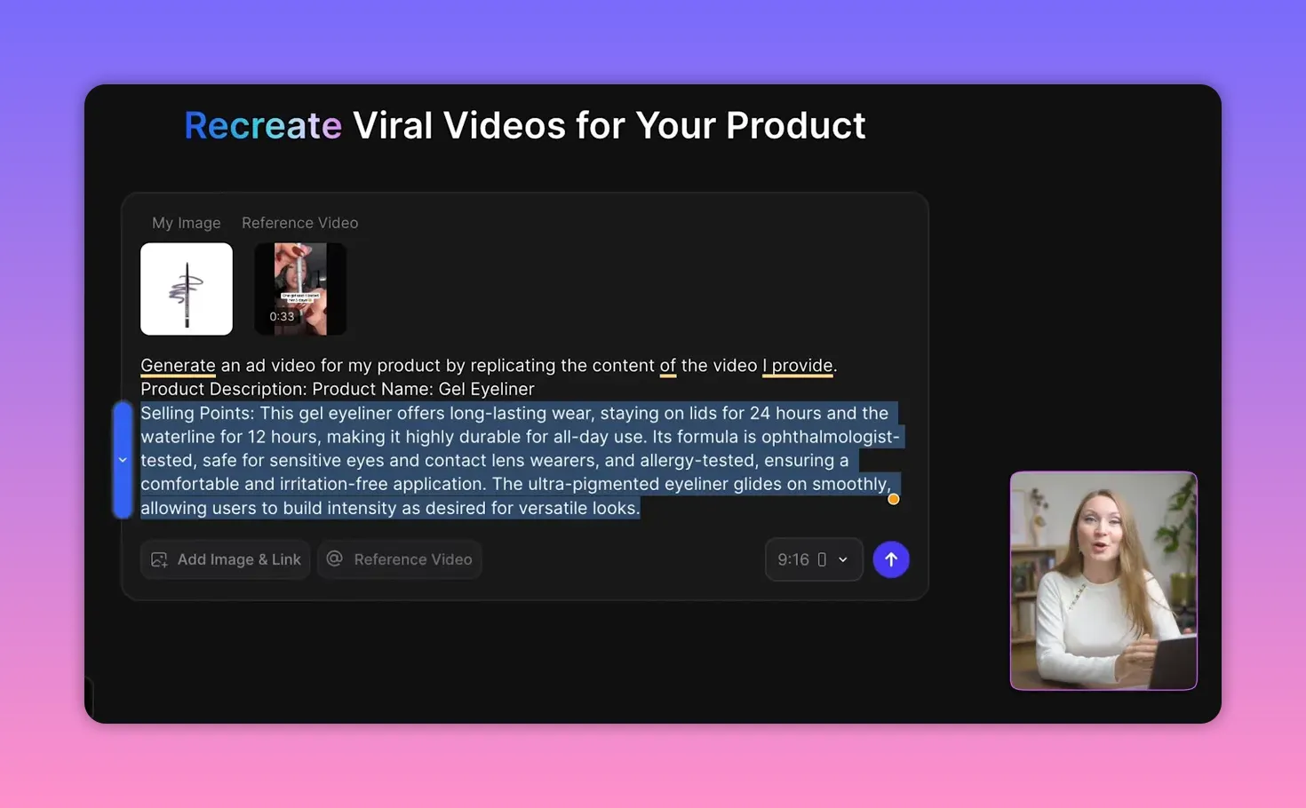Switch to the Reference Video tab

tap(299, 223)
